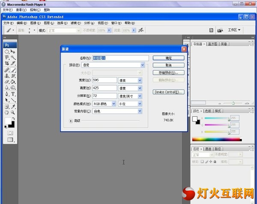Reset default foreground and background colors
Viewport: 257px width, 204px height.
(x=6, y=127)
